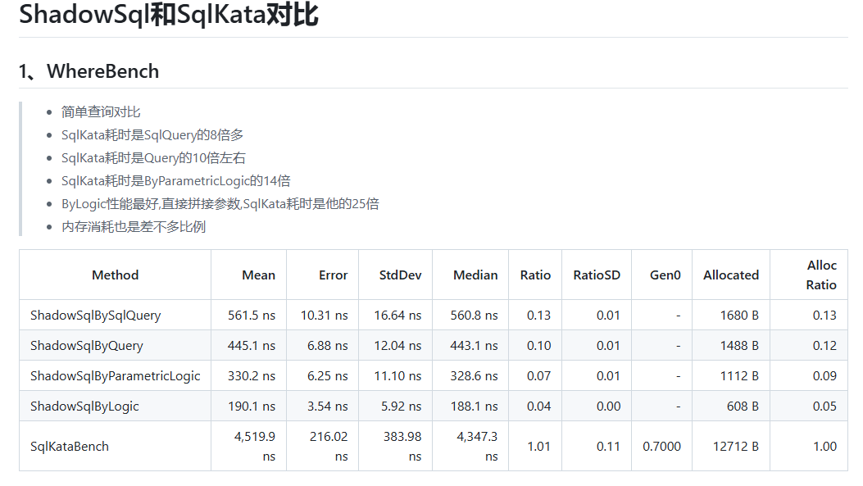Screen dimensions: 863x486
Task: Click the ShadowSqlByParametricLogic method cell
Action: (115, 376)
